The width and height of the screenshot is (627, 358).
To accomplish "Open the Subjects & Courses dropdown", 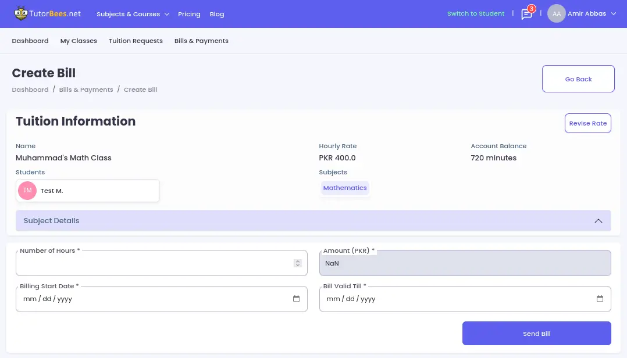I will click(x=129, y=13).
